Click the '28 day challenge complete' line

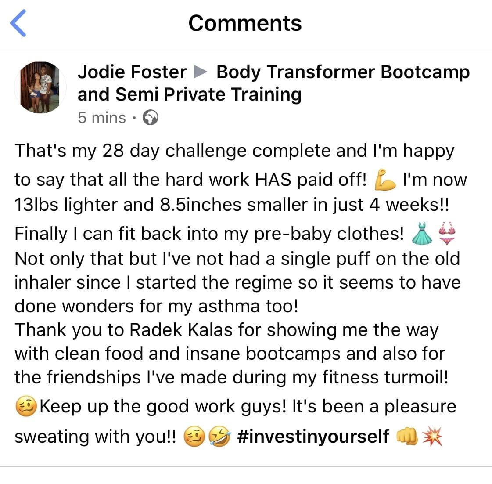(234, 151)
